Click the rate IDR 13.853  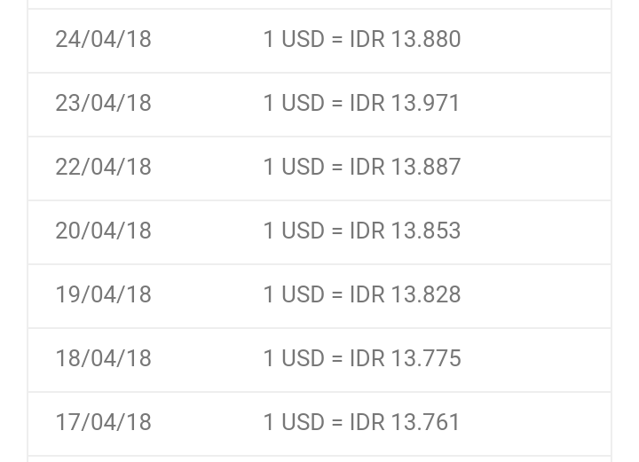[x=405, y=231]
